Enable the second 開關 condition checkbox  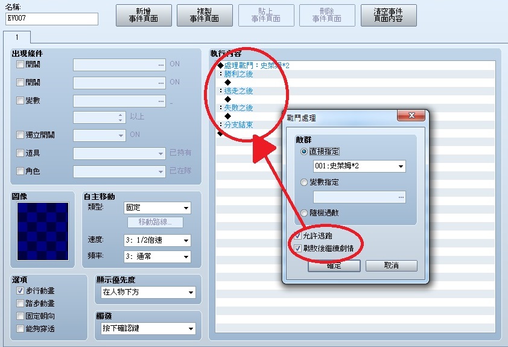[x=20, y=82]
